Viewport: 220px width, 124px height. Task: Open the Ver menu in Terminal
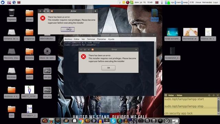tap(83, 39)
